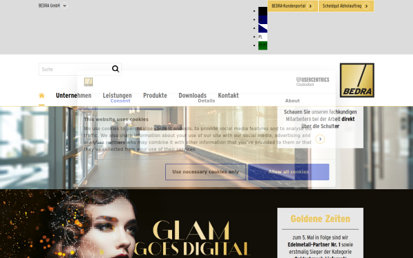
Task: Click 'This website uses cookies' heading
Action: click(x=116, y=119)
